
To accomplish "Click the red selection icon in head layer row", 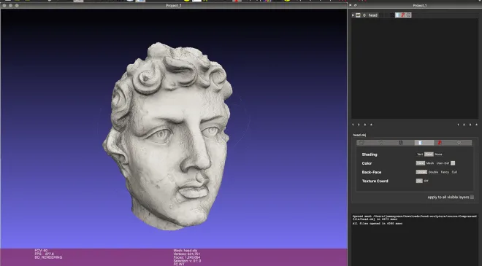I will [403, 15].
